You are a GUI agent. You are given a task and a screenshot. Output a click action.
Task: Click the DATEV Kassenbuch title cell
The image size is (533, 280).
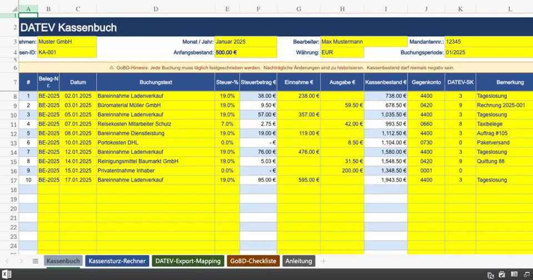coord(276,27)
